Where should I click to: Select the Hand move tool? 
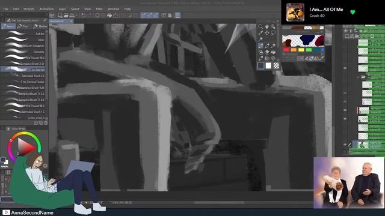click(x=267, y=26)
